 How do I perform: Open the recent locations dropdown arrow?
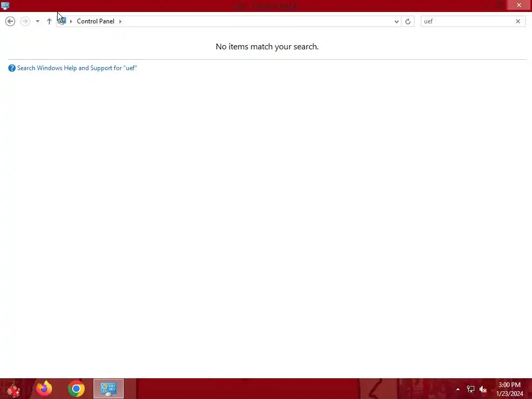(x=37, y=21)
